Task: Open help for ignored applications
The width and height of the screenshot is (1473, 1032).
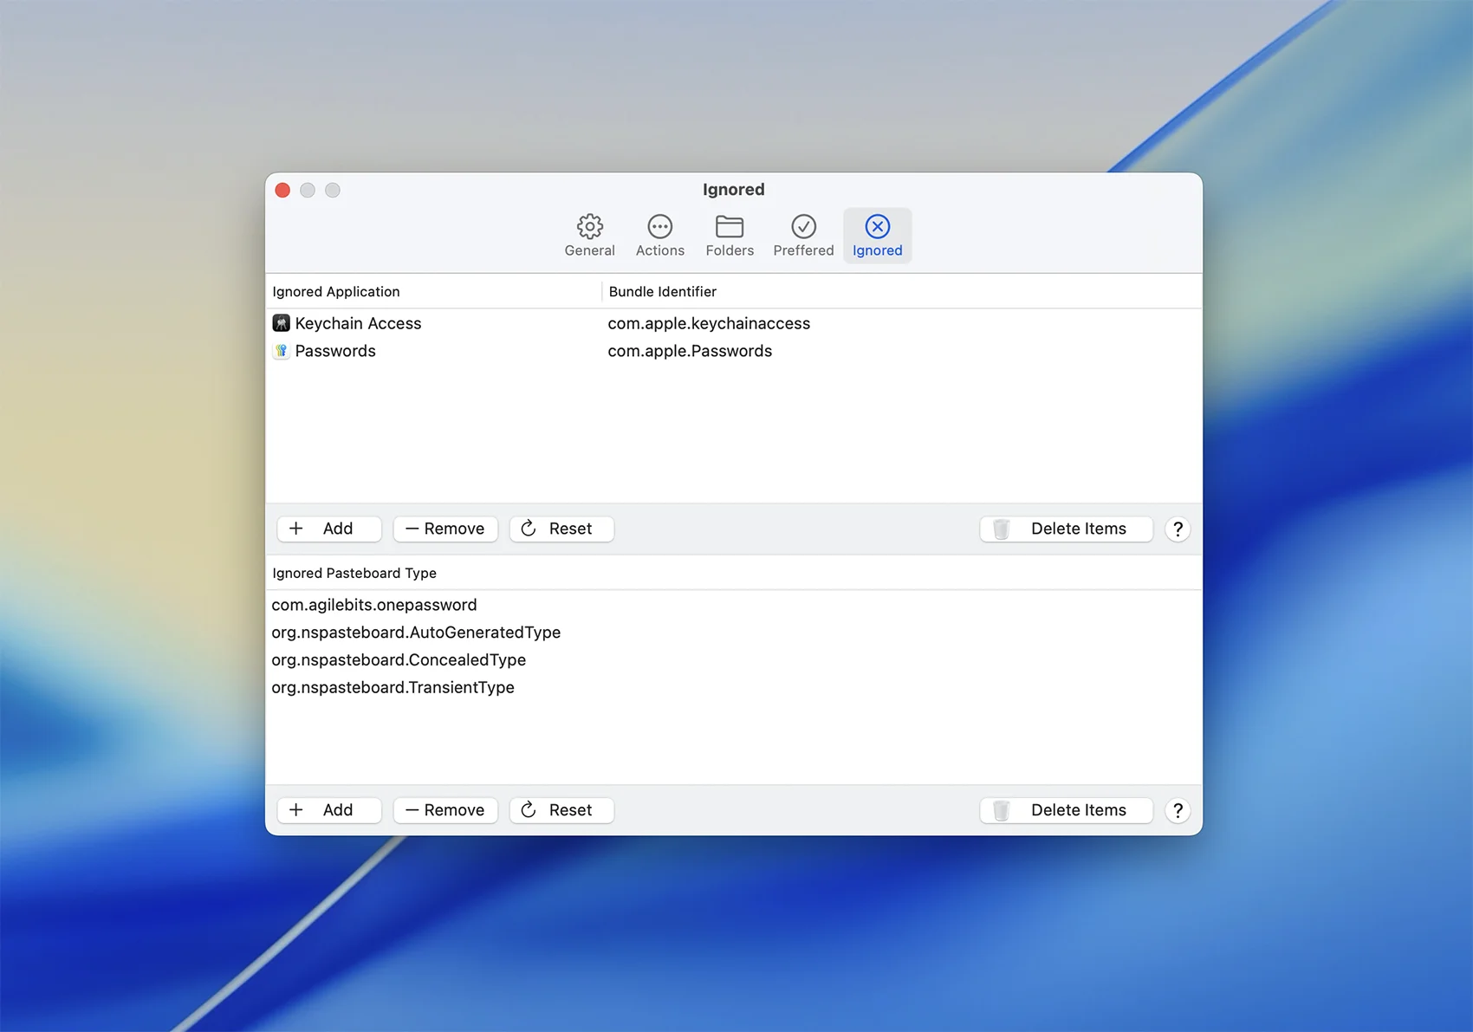Action: pyautogui.click(x=1177, y=529)
